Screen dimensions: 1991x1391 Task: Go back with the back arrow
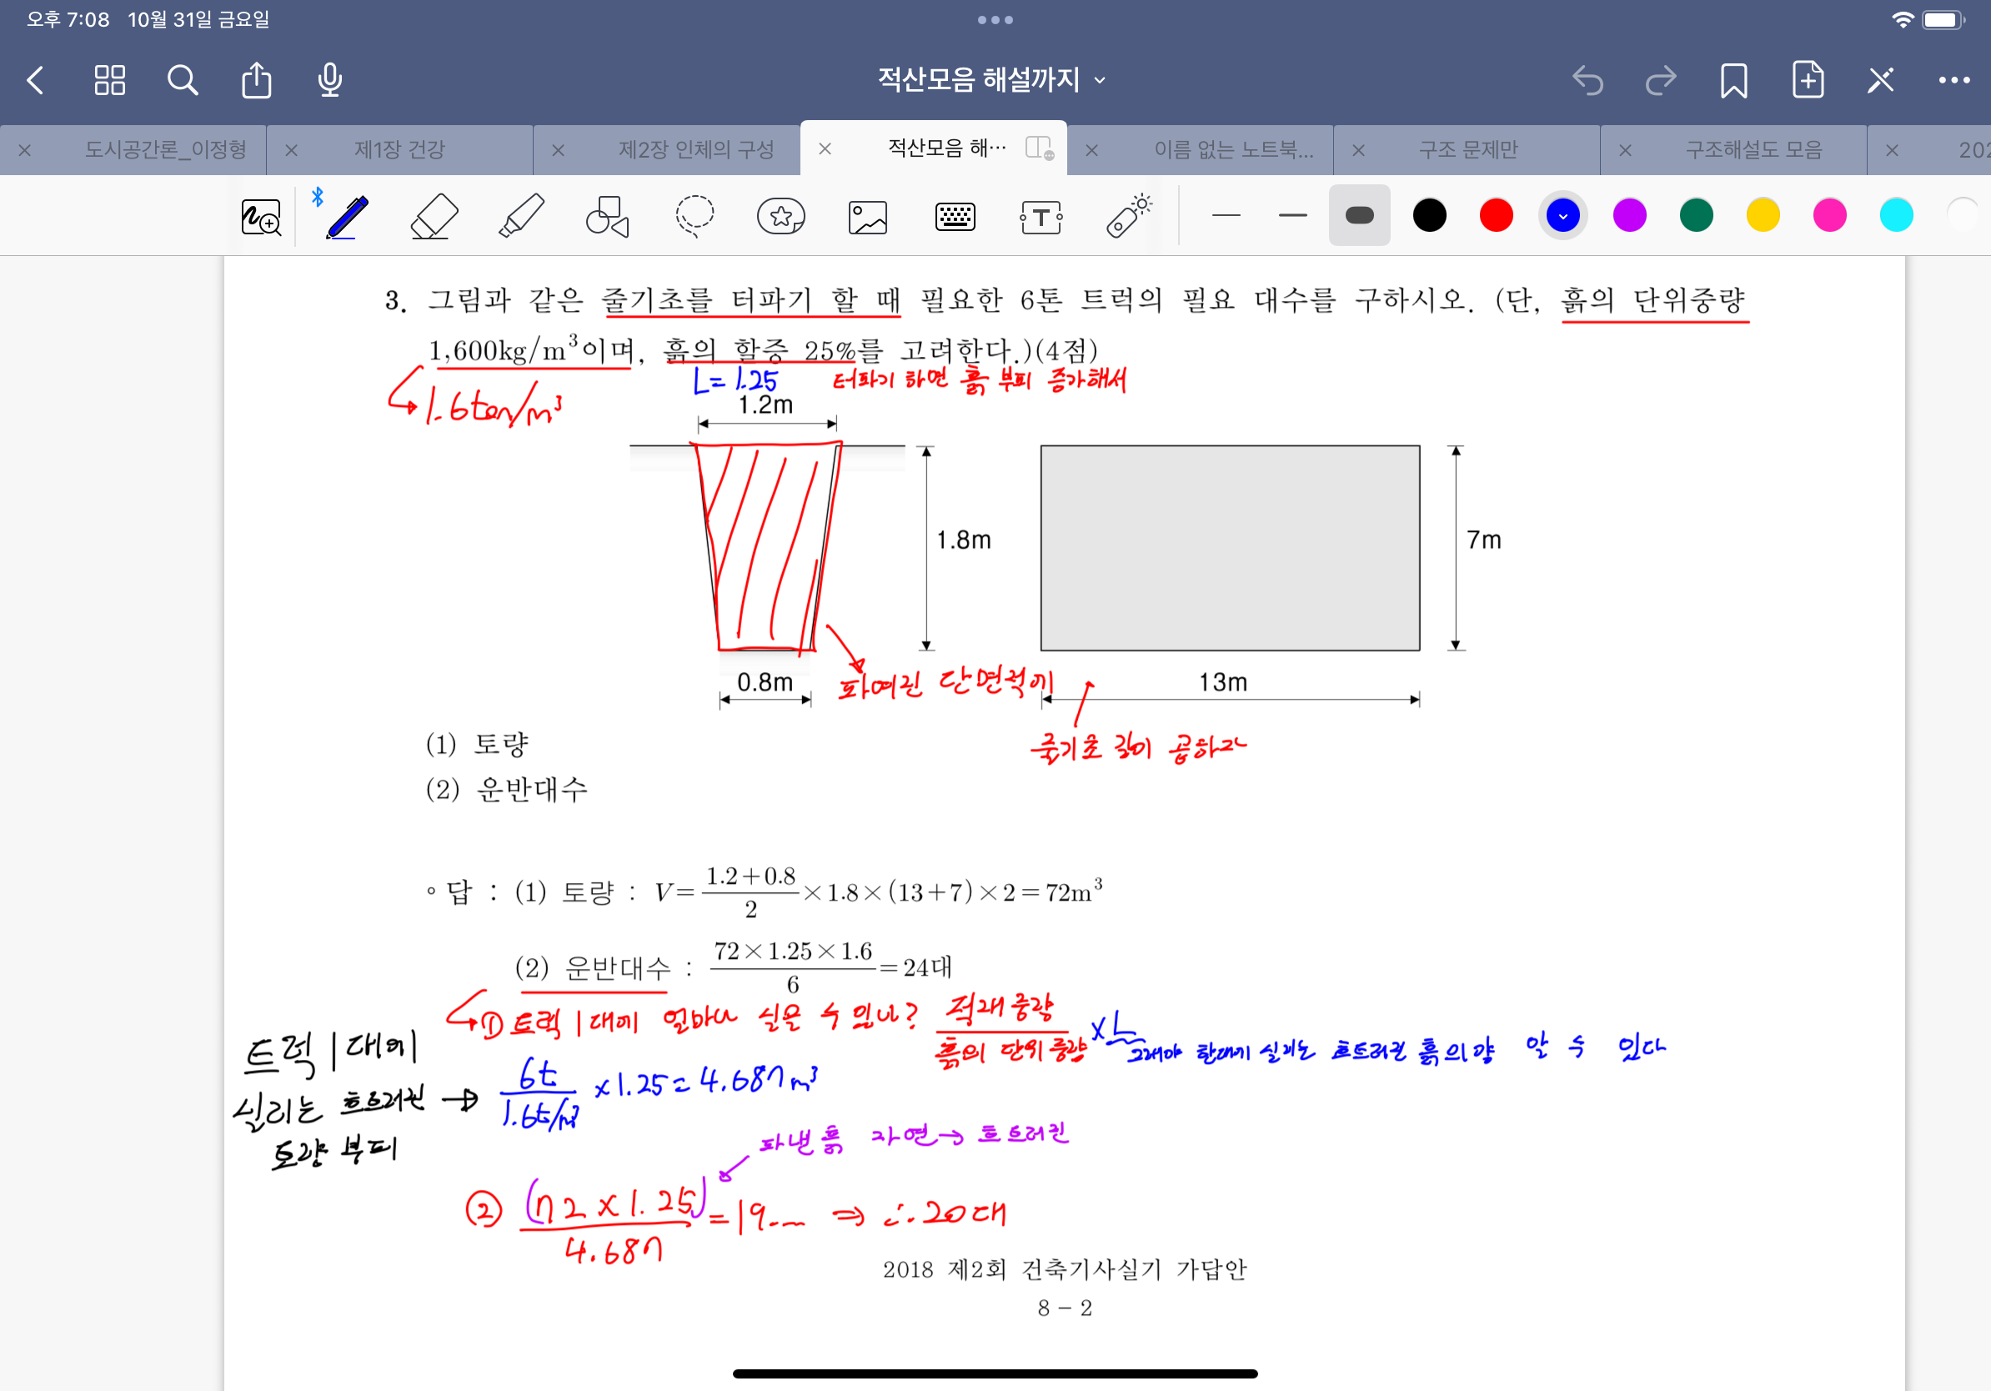(36, 80)
